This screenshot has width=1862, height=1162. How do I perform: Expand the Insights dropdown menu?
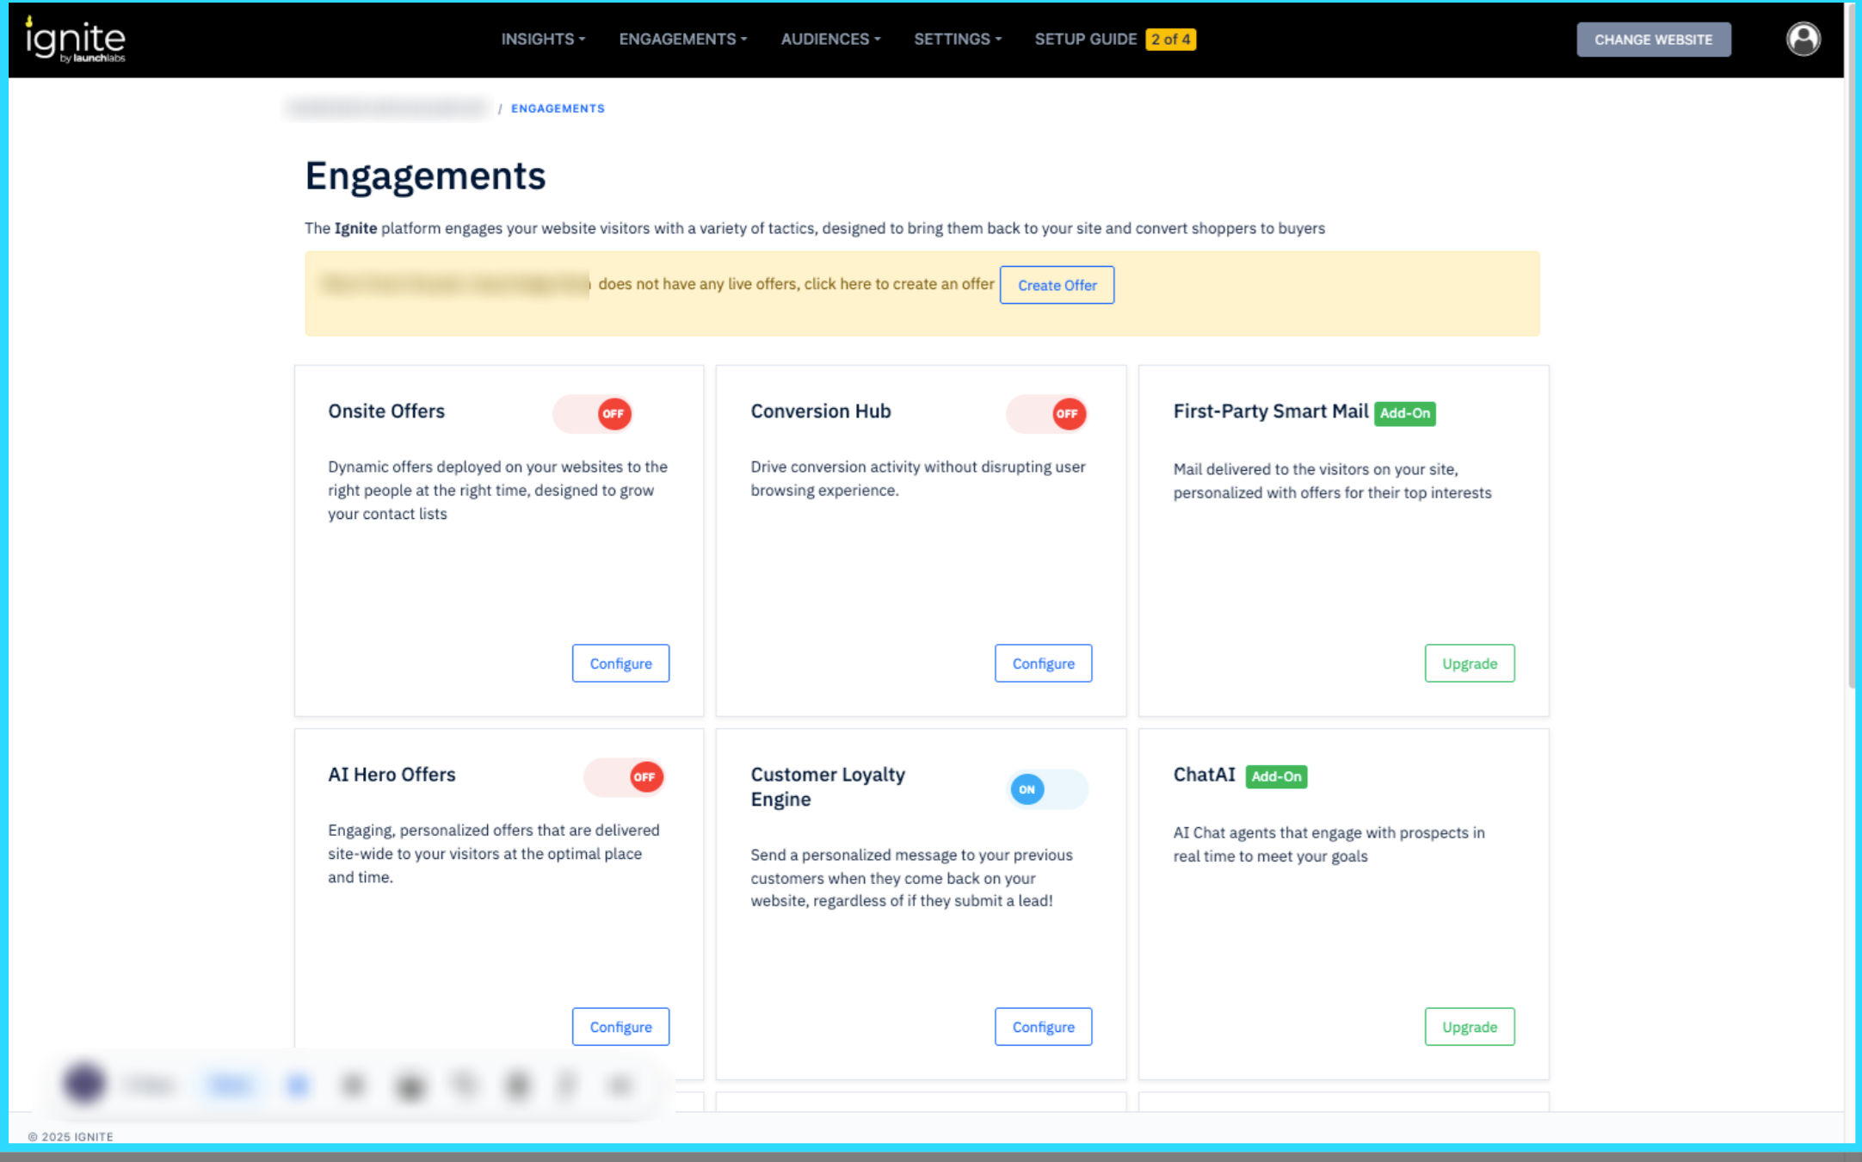pos(543,40)
